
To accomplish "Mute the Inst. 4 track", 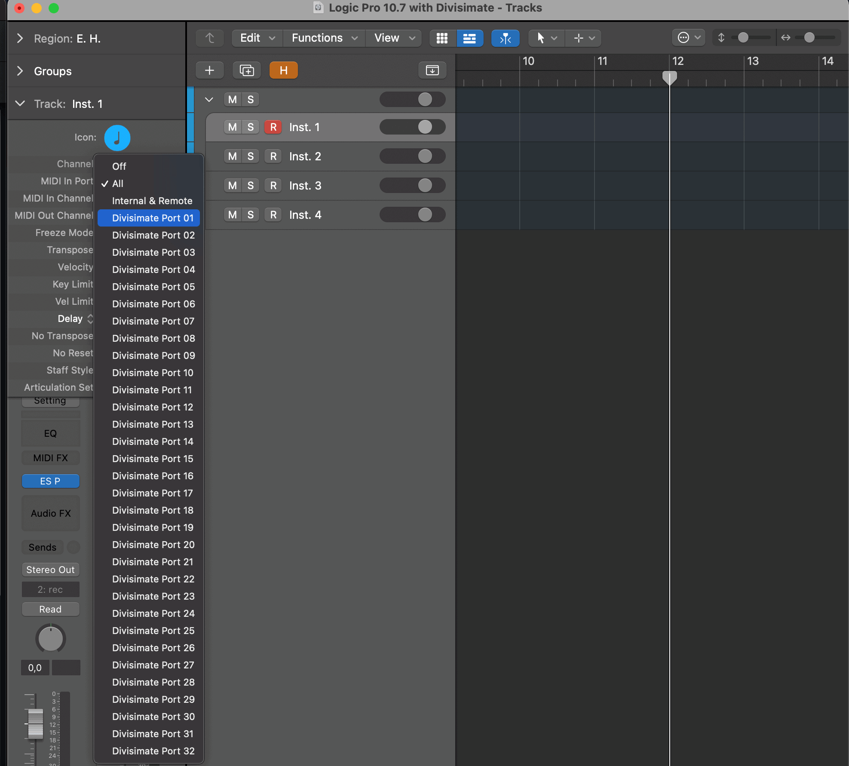I will click(233, 215).
